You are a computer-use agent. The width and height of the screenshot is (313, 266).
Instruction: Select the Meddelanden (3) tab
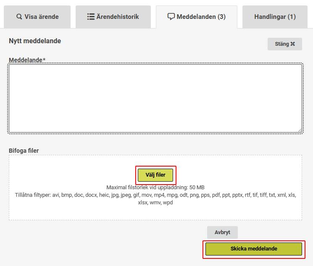click(197, 17)
